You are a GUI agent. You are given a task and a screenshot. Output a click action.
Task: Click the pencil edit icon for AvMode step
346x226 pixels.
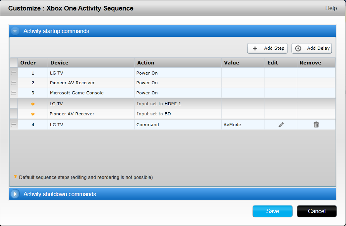pyautogui.click(x=281, y=125)
